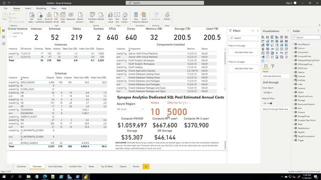
Task: Switch to Data view in left sidebar
Action: tap(4, 37)
